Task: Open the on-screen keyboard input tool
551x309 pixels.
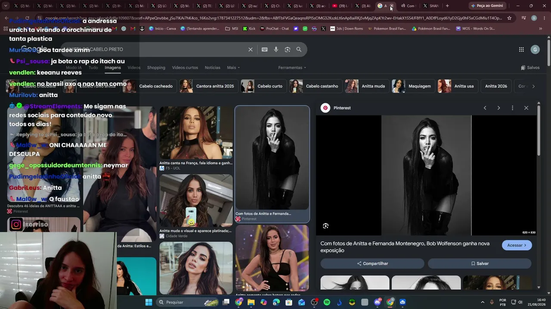Action: pyautogui.click(x=265, y=49)
